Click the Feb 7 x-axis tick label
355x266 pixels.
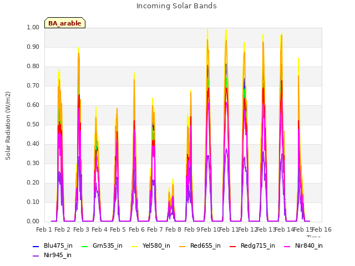pyautogui.click(x=155, y=230)
